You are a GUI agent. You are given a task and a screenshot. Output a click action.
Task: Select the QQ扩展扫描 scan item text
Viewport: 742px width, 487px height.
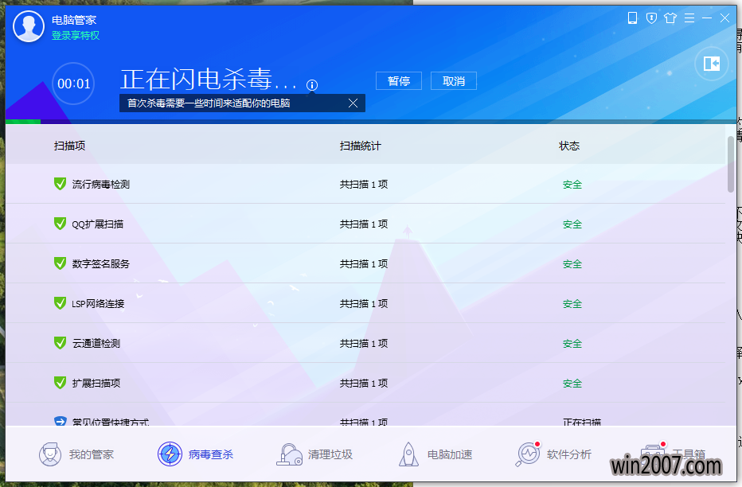[x=97, y=224]
